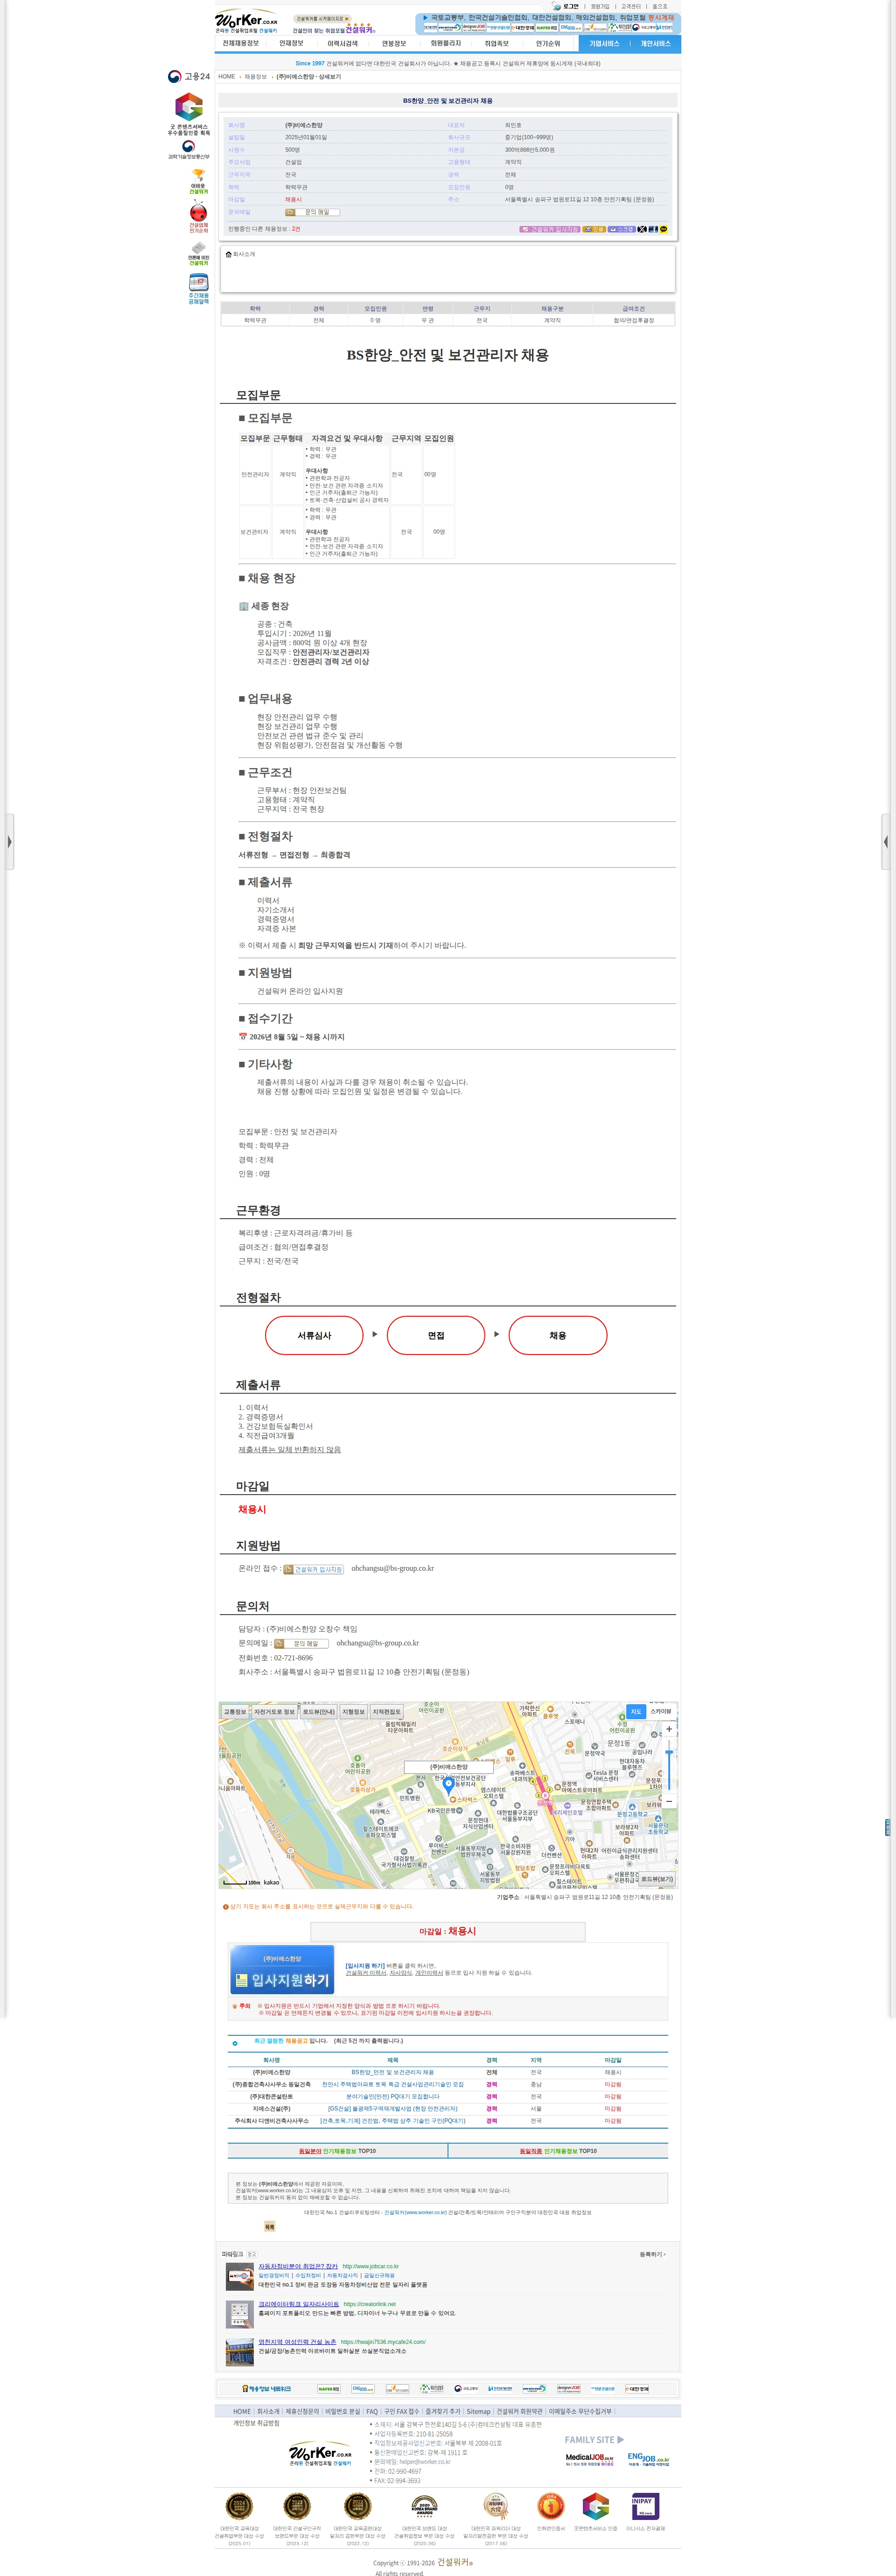Switch map to 스카이뷰 view
This screenshot has width=896, height=2576.
tap(661, 1712)
